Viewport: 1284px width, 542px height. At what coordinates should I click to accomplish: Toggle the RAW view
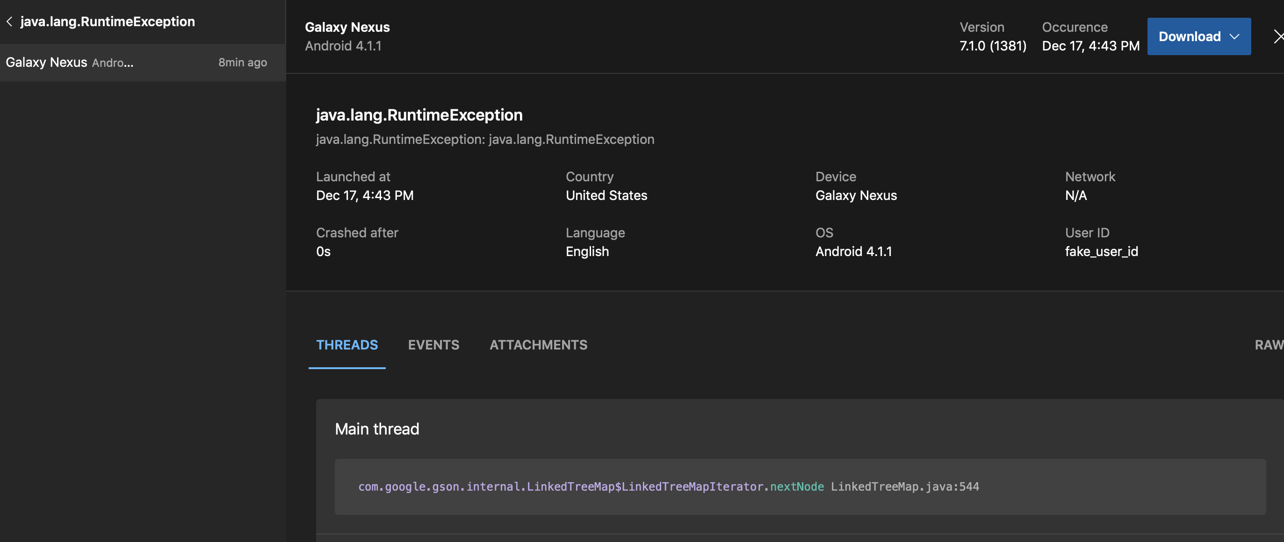[x=1268, y=345]
